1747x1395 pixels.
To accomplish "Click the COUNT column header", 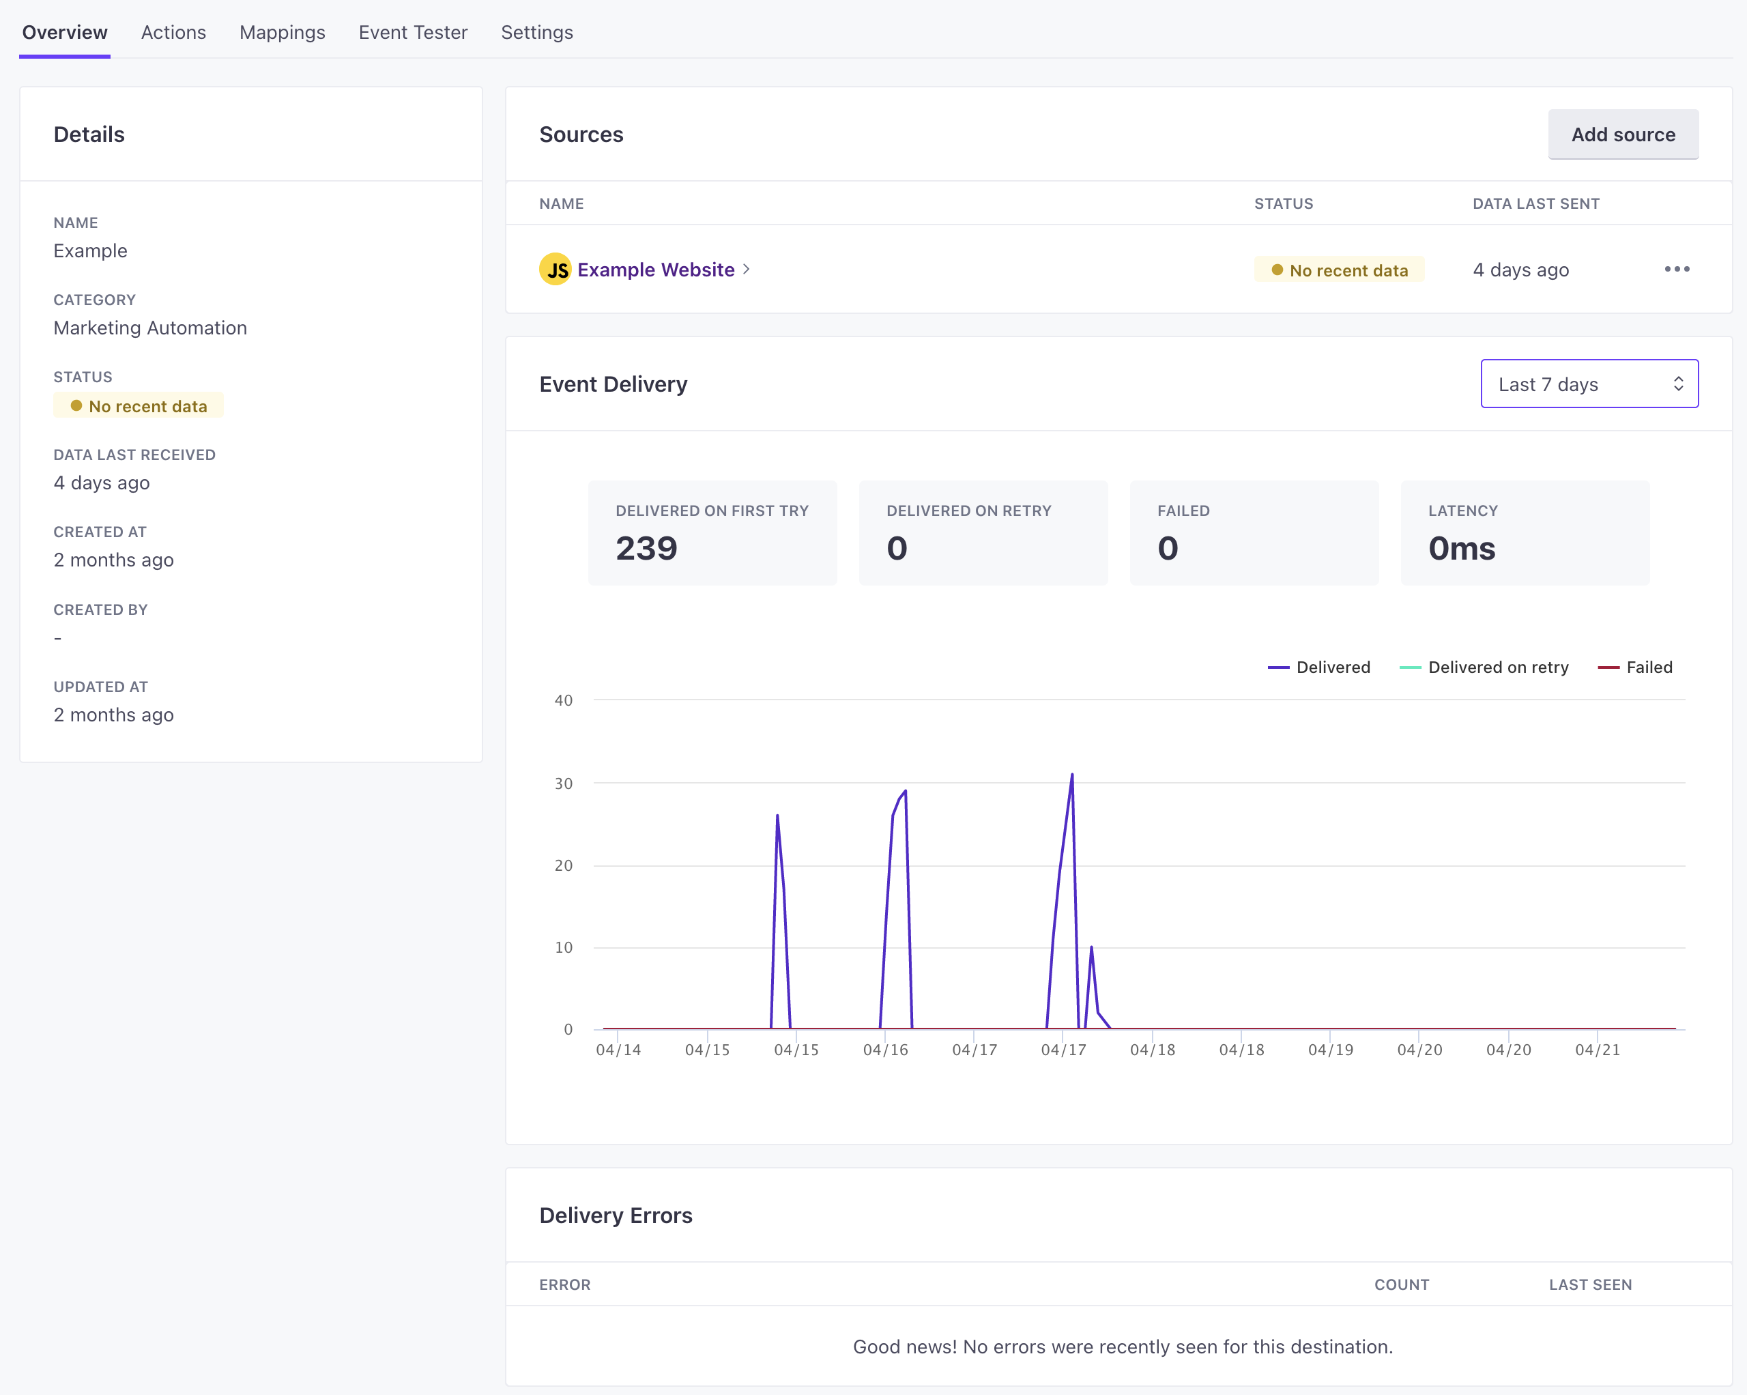I will pos(1401,1284).
